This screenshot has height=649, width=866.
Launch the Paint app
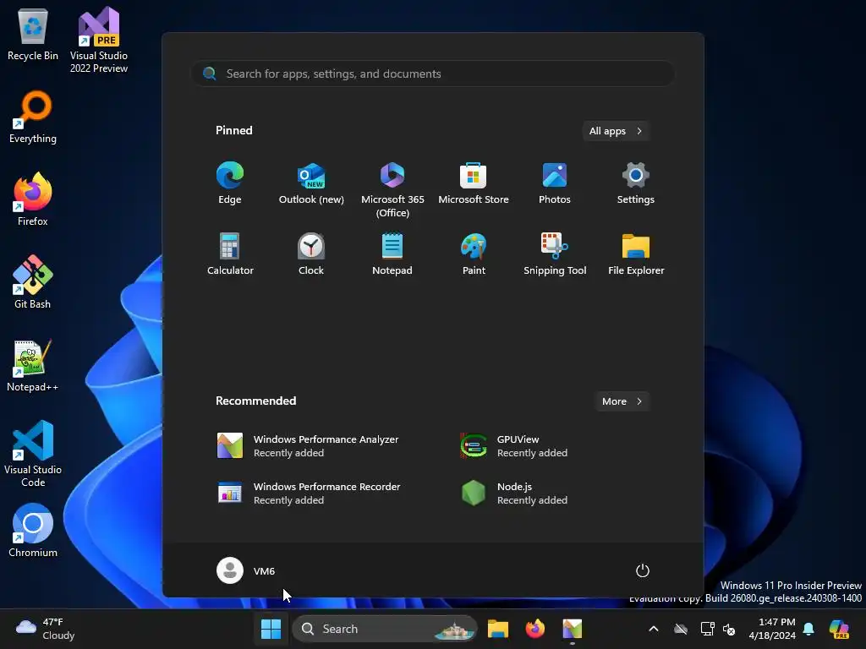coord(474,254)
